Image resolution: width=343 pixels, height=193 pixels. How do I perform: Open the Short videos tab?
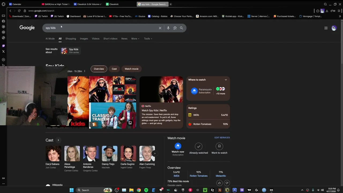[x=110, y=39]
